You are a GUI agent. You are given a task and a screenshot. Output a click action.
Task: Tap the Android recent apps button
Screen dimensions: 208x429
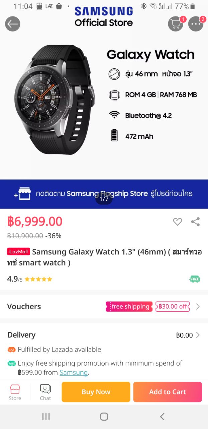pos(46,416)
